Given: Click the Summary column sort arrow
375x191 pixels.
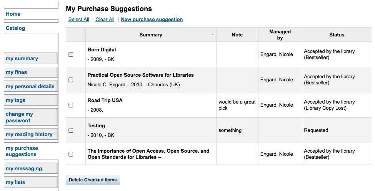Looking at the screenshot, I should [x=212, y=35].
